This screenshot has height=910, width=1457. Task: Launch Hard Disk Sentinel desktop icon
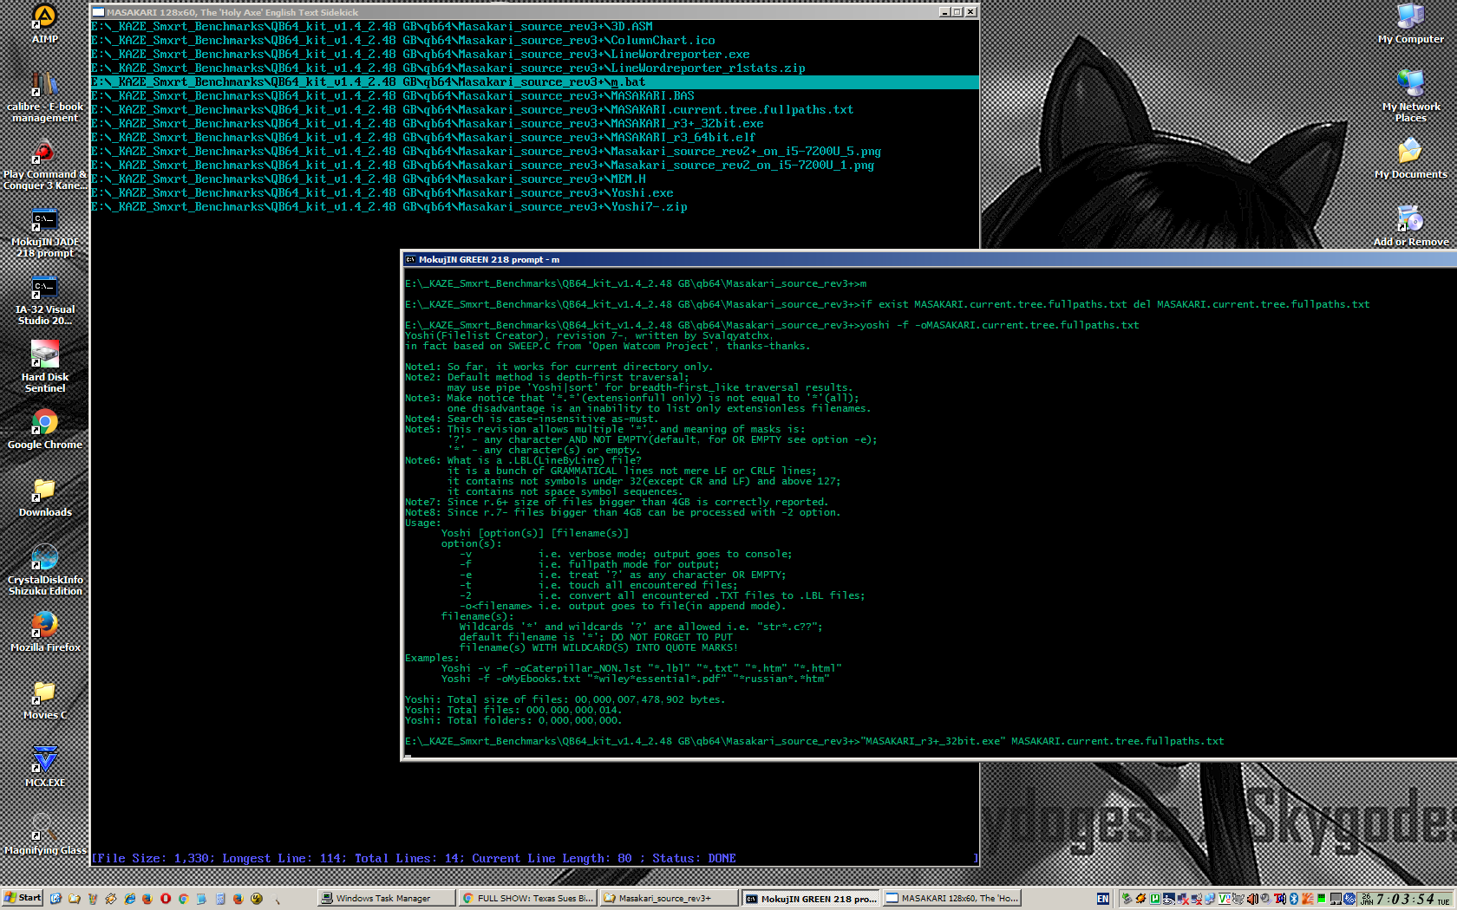44,367
